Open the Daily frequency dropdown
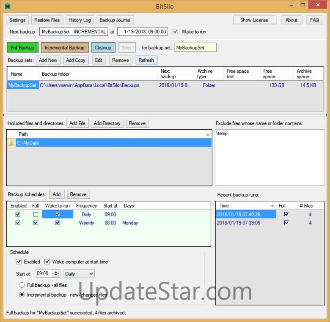Image resolution: width=330 pixels, height=322 pixels. (79, 274)
